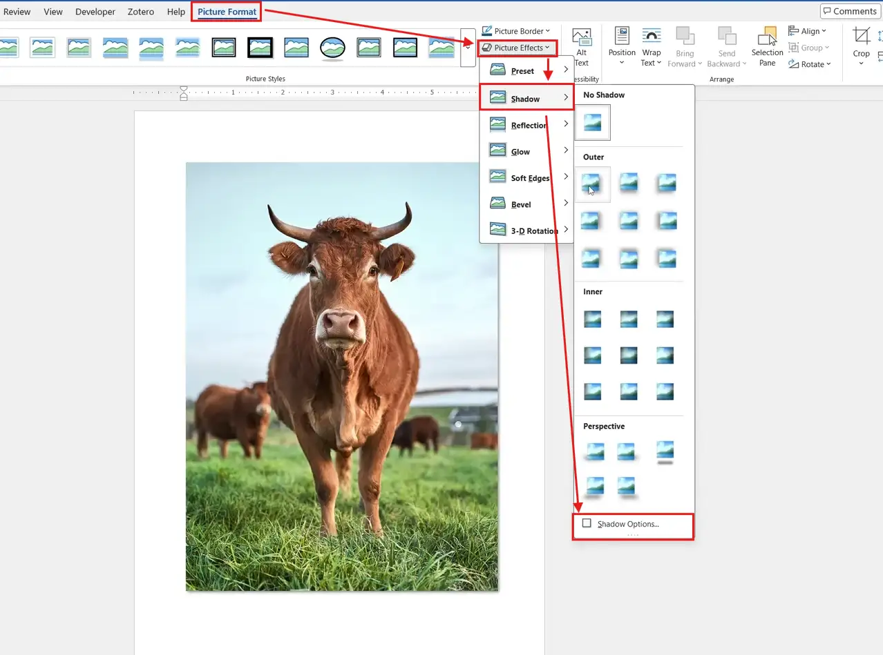Open the Reflection effects submenu
Viewport: 883px width, 655px height.
(526, 125)
